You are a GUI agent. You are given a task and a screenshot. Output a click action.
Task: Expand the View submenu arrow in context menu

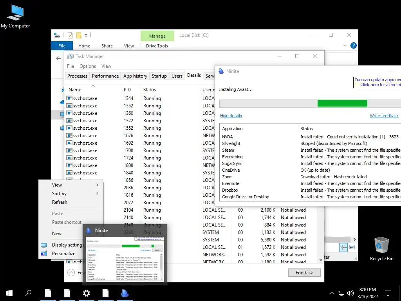coord(98,185)
